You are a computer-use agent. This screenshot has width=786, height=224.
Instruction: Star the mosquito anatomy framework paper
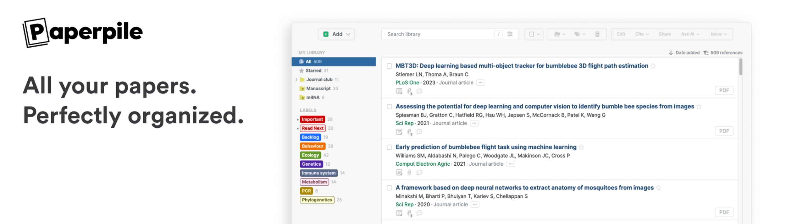coord(659,188)
